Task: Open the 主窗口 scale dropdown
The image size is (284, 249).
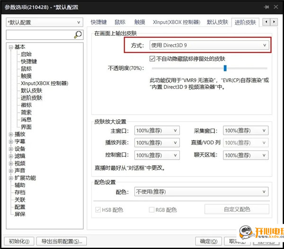Action: (x=157, y=131)
